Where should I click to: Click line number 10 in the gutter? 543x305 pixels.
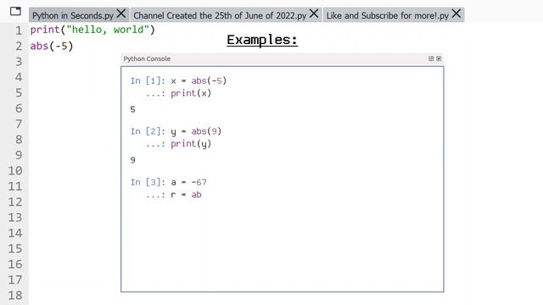[x=15, y=170]
